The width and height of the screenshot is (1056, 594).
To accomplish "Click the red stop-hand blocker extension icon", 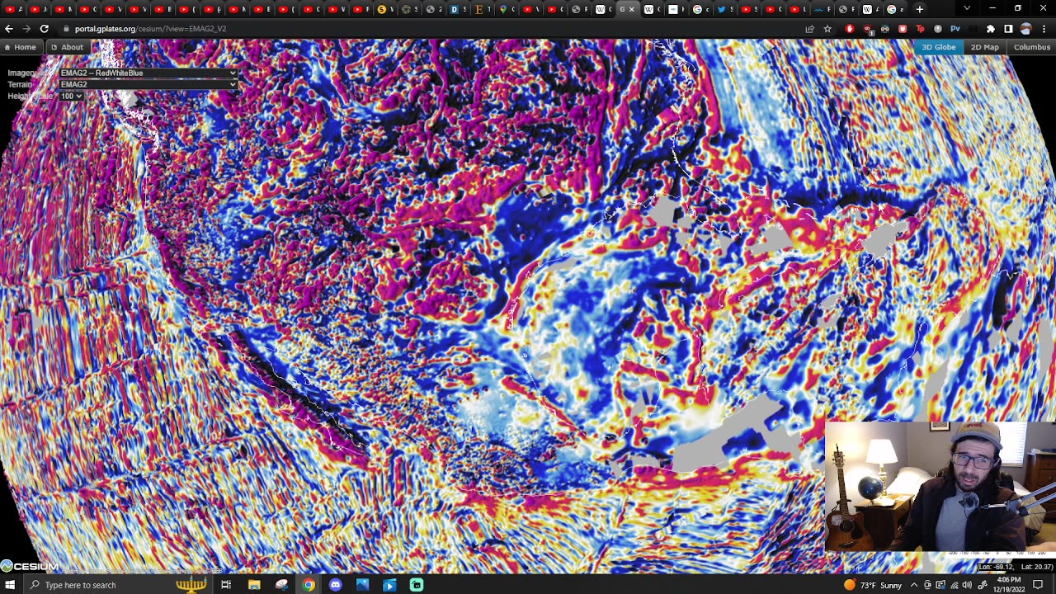I will click(850, 29).
